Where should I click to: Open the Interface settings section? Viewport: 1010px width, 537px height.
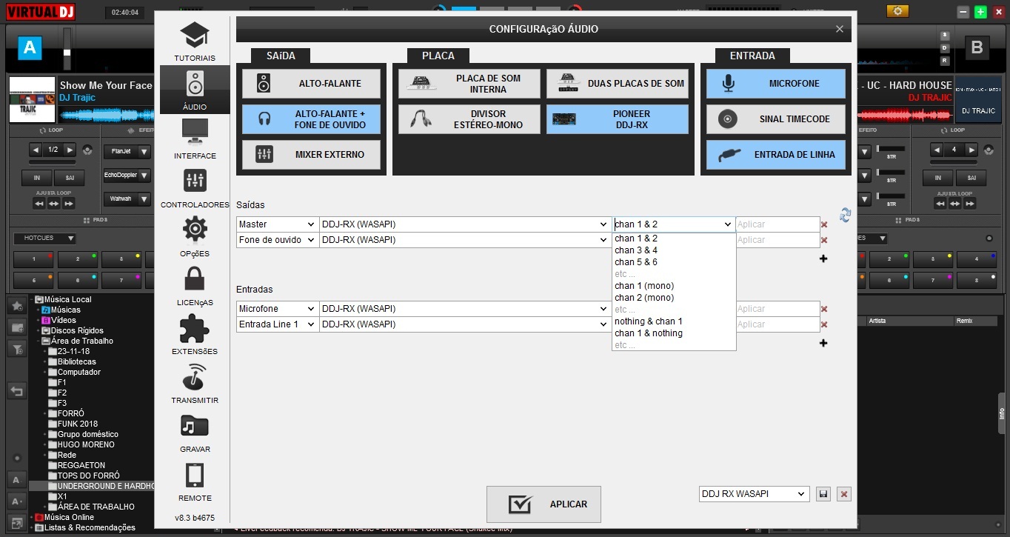pos(195,139)
